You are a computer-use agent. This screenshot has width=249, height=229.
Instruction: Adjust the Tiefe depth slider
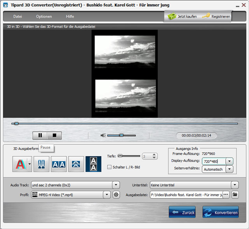(x=129, y=156)
